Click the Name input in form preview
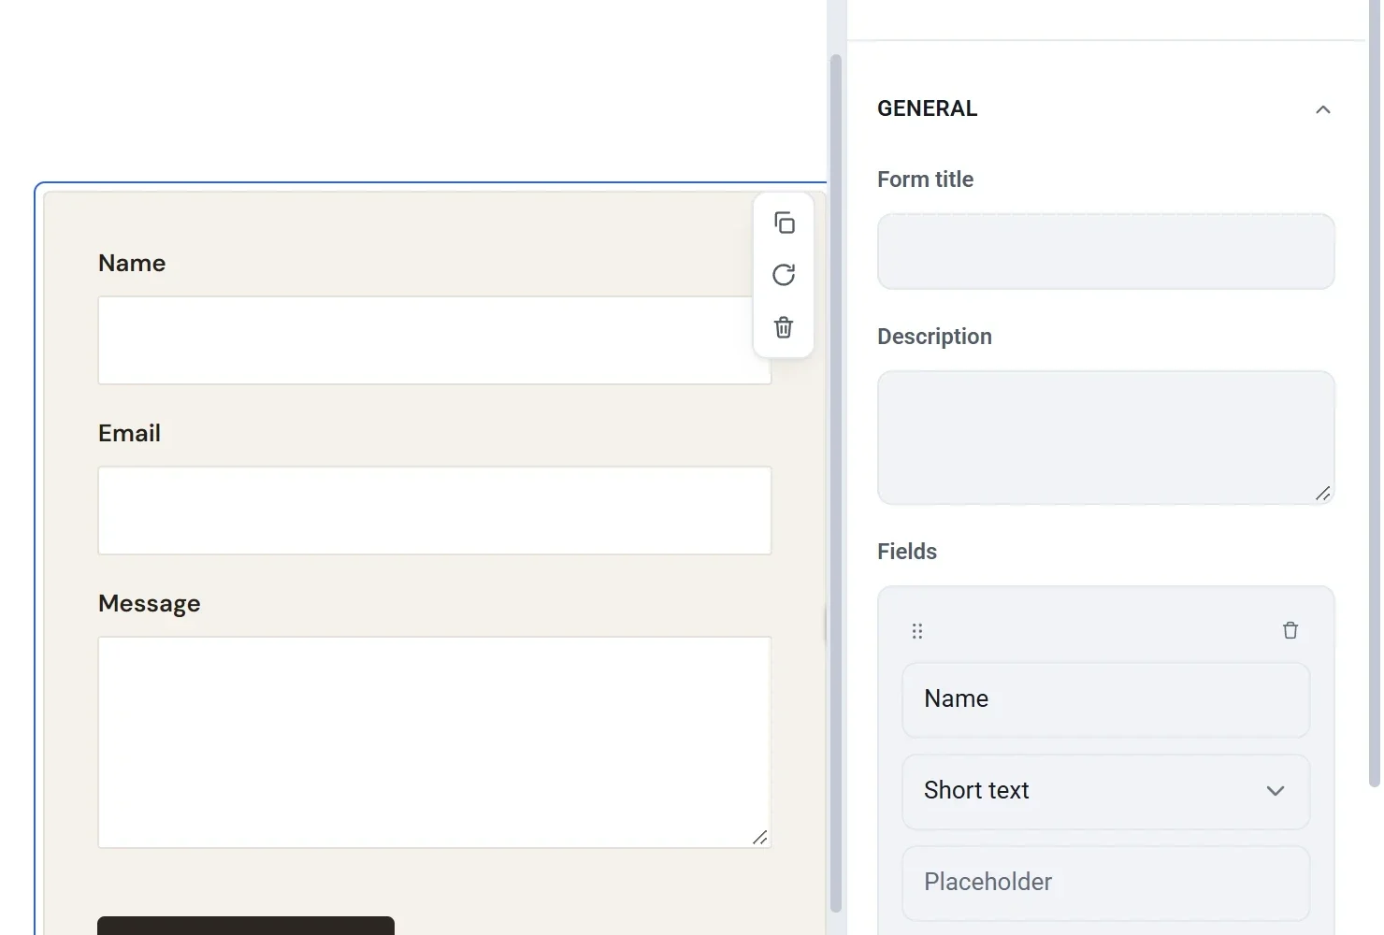 (x=435, y=340)
